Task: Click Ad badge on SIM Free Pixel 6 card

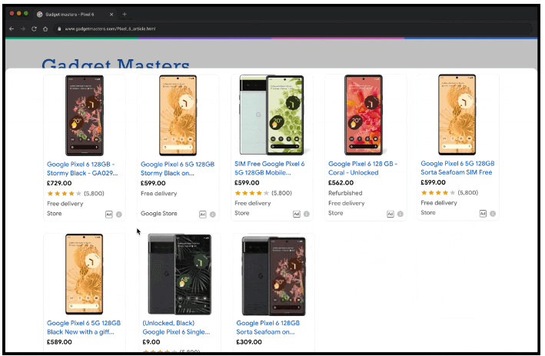Action: click(x=297, y=214)
